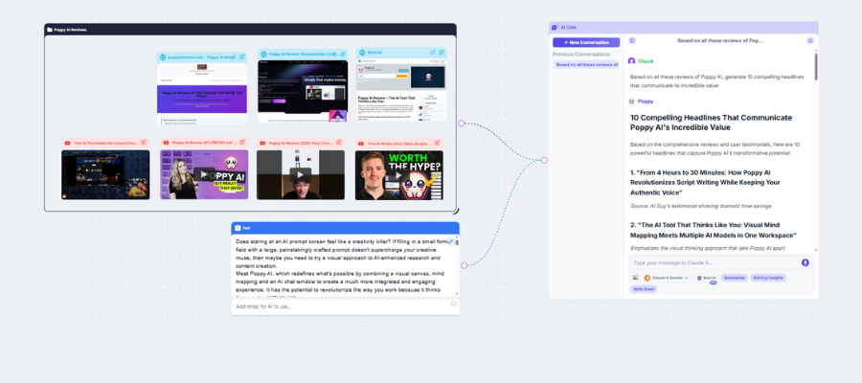This screenshot has width=862, height=383.
Task: Select the Write Email prompt chip
Action: pos(644,287)
